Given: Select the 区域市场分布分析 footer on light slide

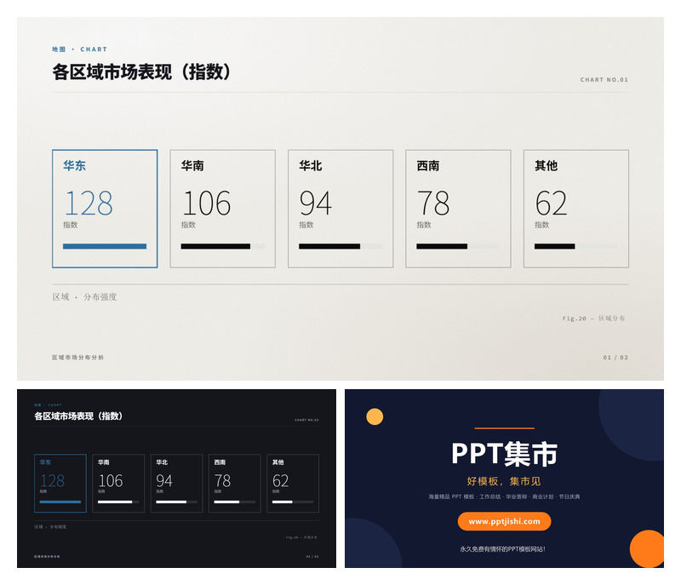Looking at the screenshot, I should 77,358.
